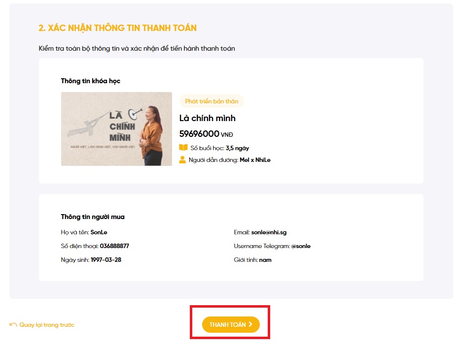The width and height of the screenshot is (461, 347).
Task: Click the book icon beside Số buổi học
Action: [x=183, y=148]
